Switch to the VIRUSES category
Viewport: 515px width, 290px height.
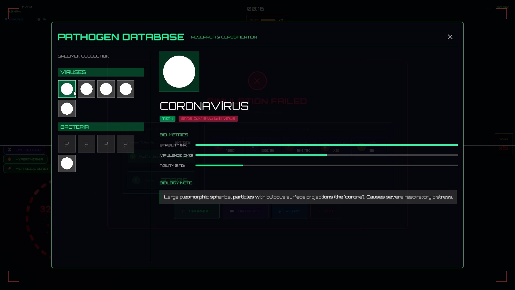pos(101,72)
